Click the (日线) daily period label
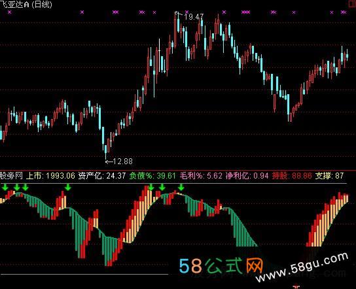The height and width of the screenshot is (289, 356). [x=41, y=5]
